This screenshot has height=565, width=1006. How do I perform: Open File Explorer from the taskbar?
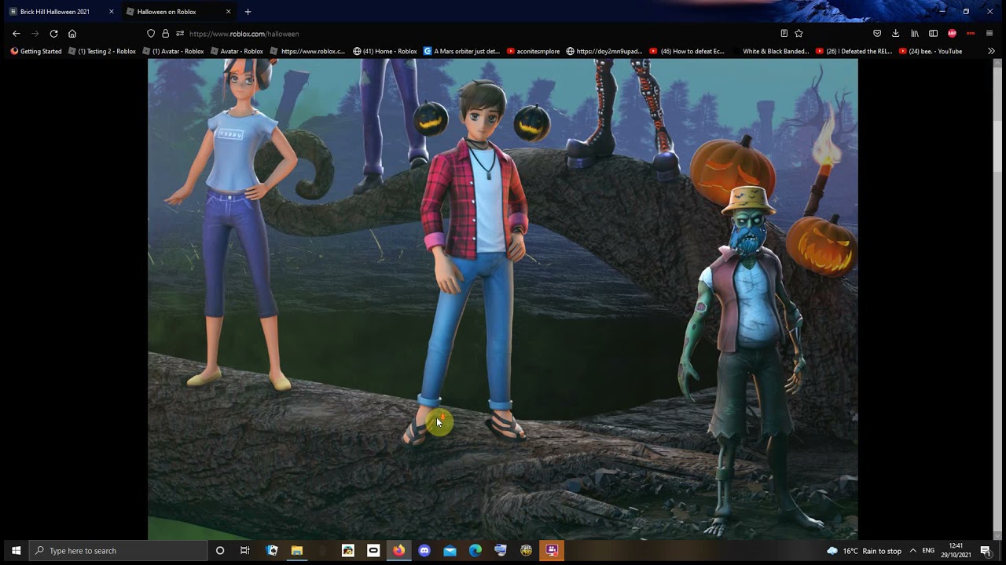[297, 551]
